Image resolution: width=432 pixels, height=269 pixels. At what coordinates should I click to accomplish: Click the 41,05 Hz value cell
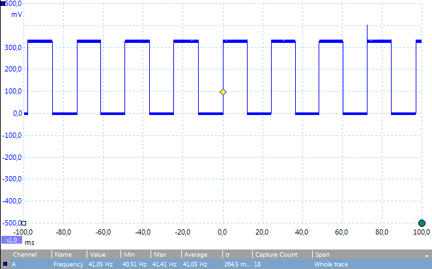point(100,264)
